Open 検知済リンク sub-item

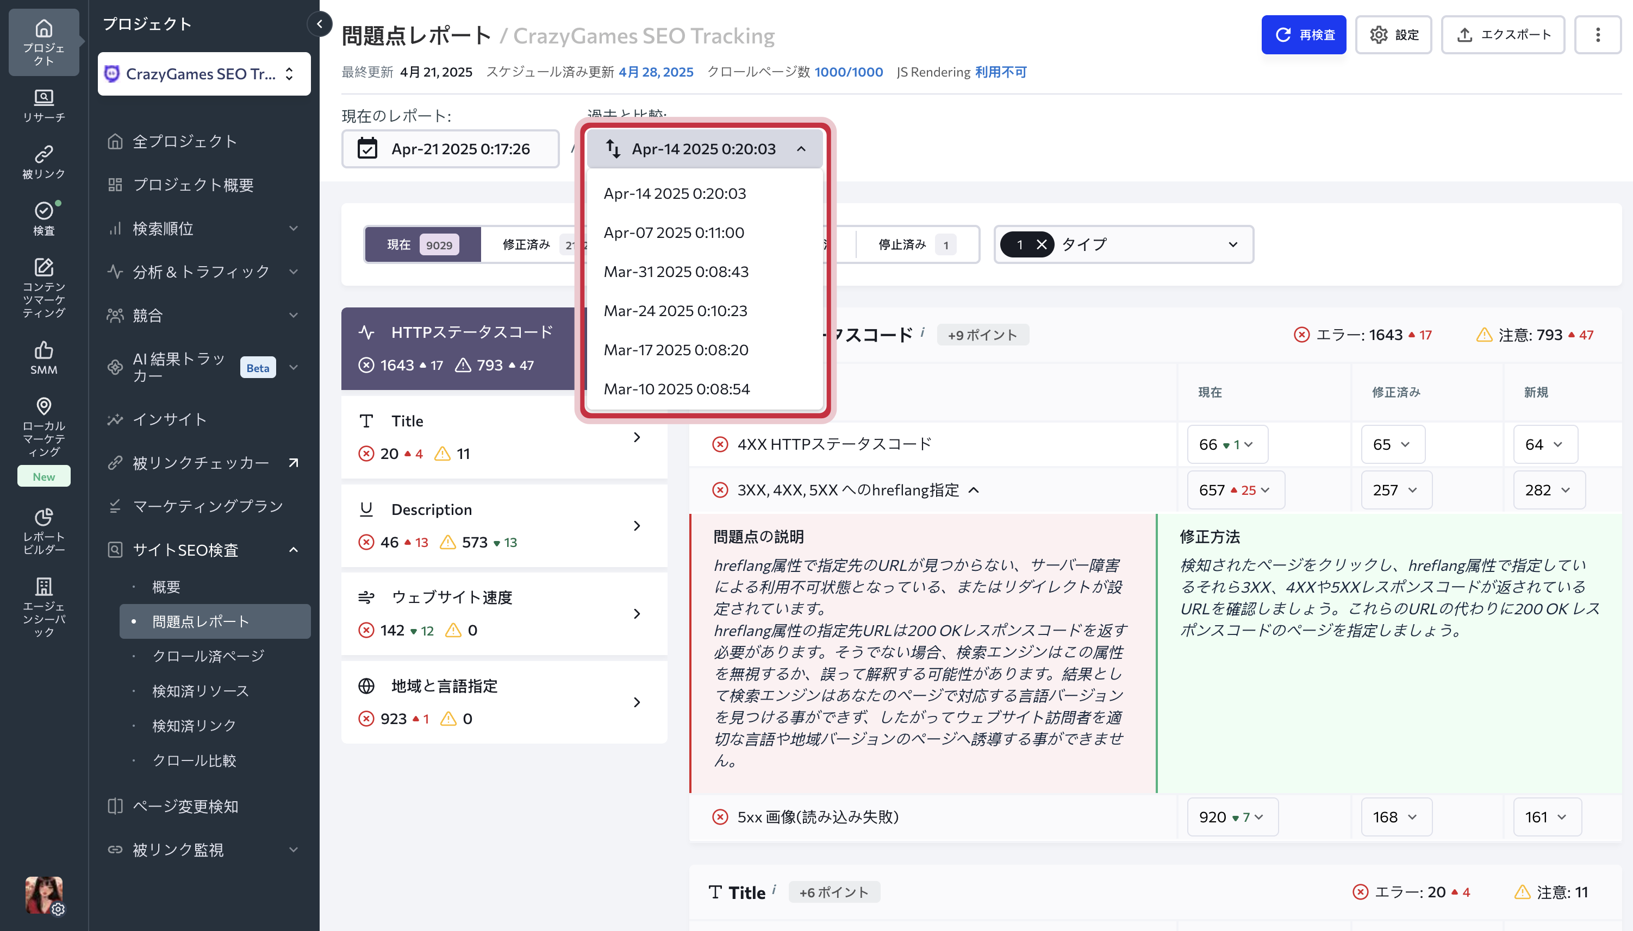(215, 725)
